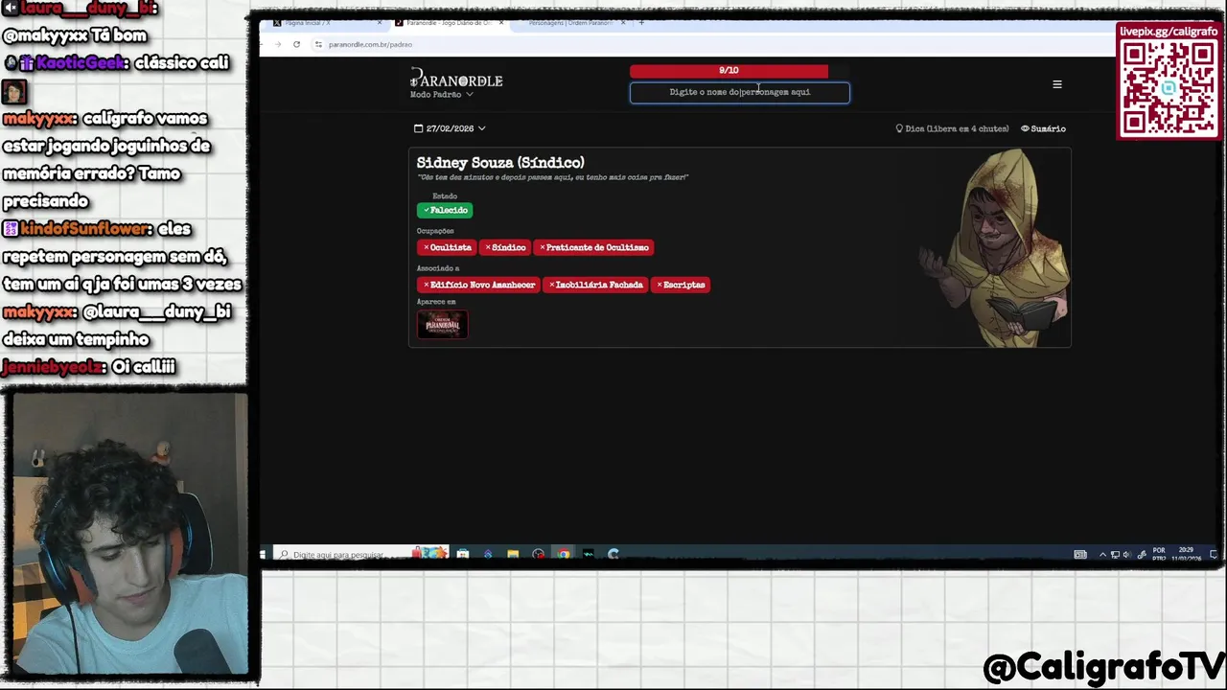
Task: Click the livepix QR code
Action: (x=1169, y=88)
